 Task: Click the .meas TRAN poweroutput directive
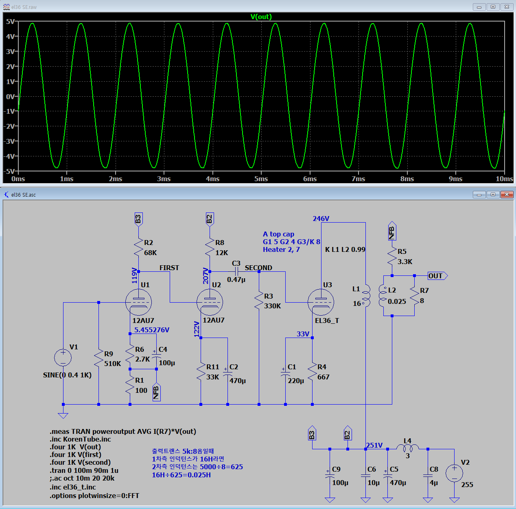pyautogui.click(x=123, y=431)
